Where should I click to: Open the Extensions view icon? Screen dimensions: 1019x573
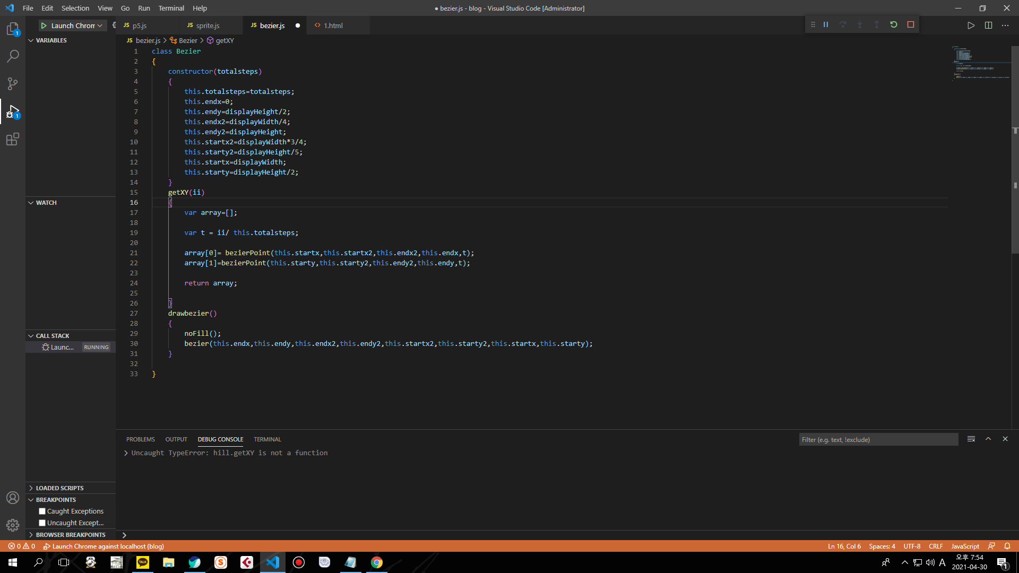(13, 140)
